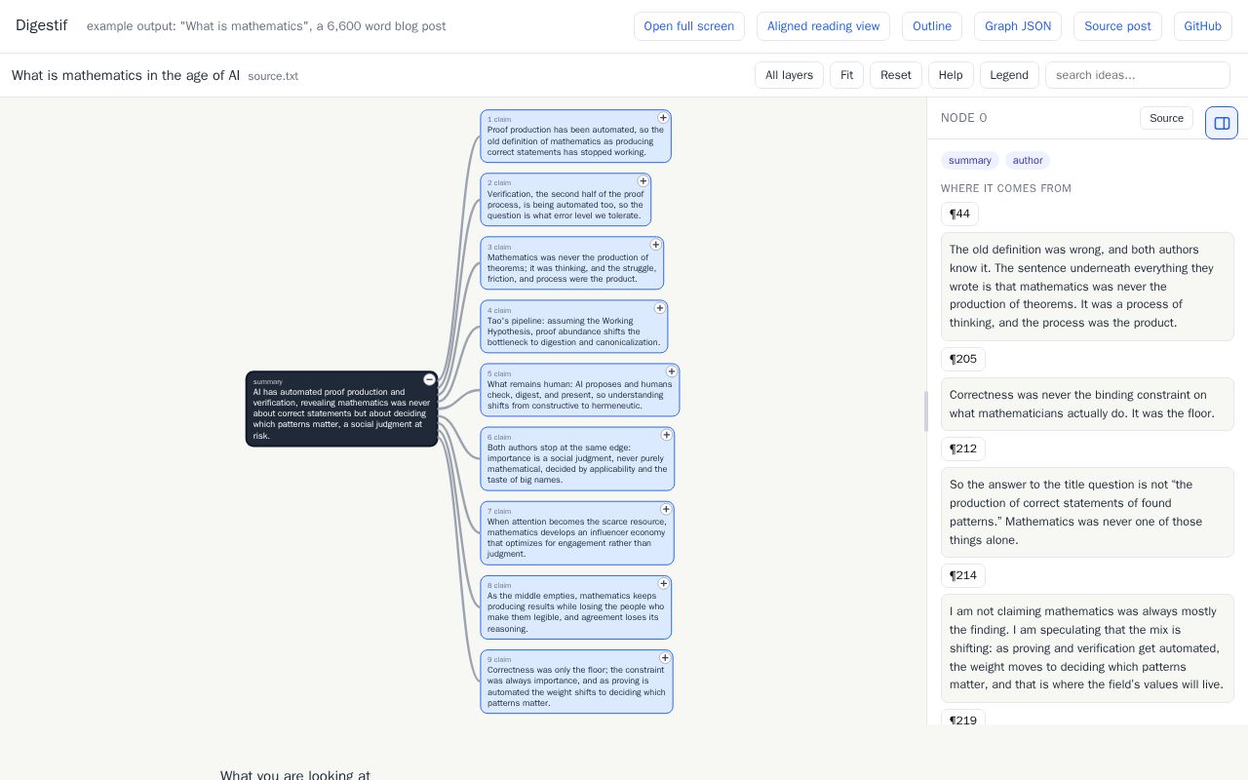Open the Graph JSON link

(1018, 26)
